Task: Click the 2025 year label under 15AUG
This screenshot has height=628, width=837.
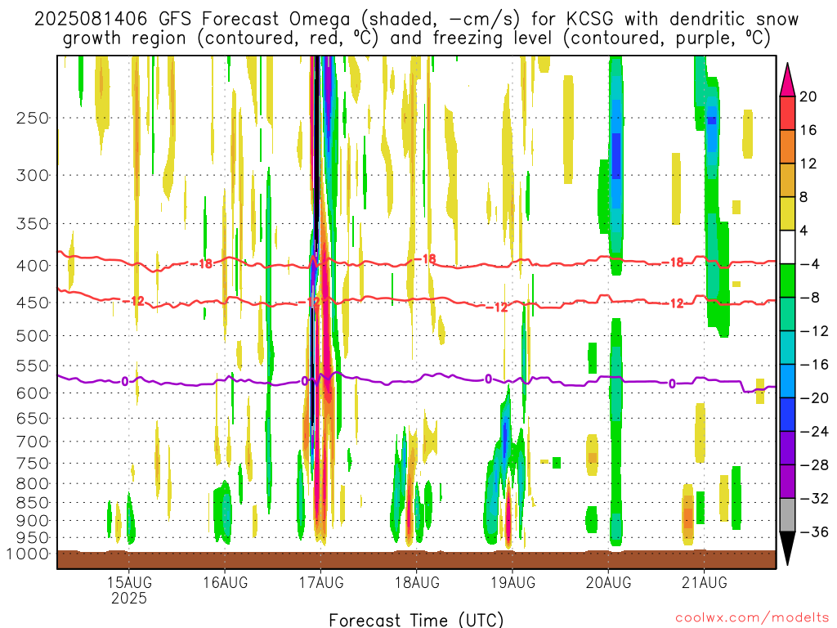Action: pos(129,598)
